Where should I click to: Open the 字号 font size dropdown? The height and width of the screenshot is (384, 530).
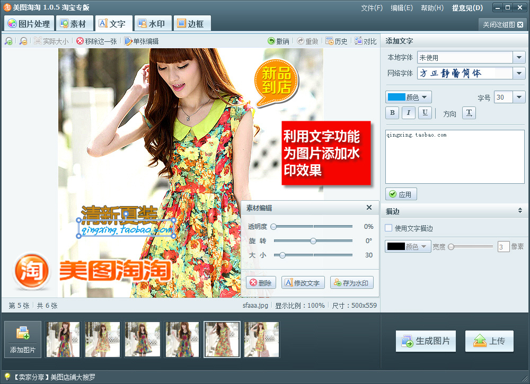[519, 97]
